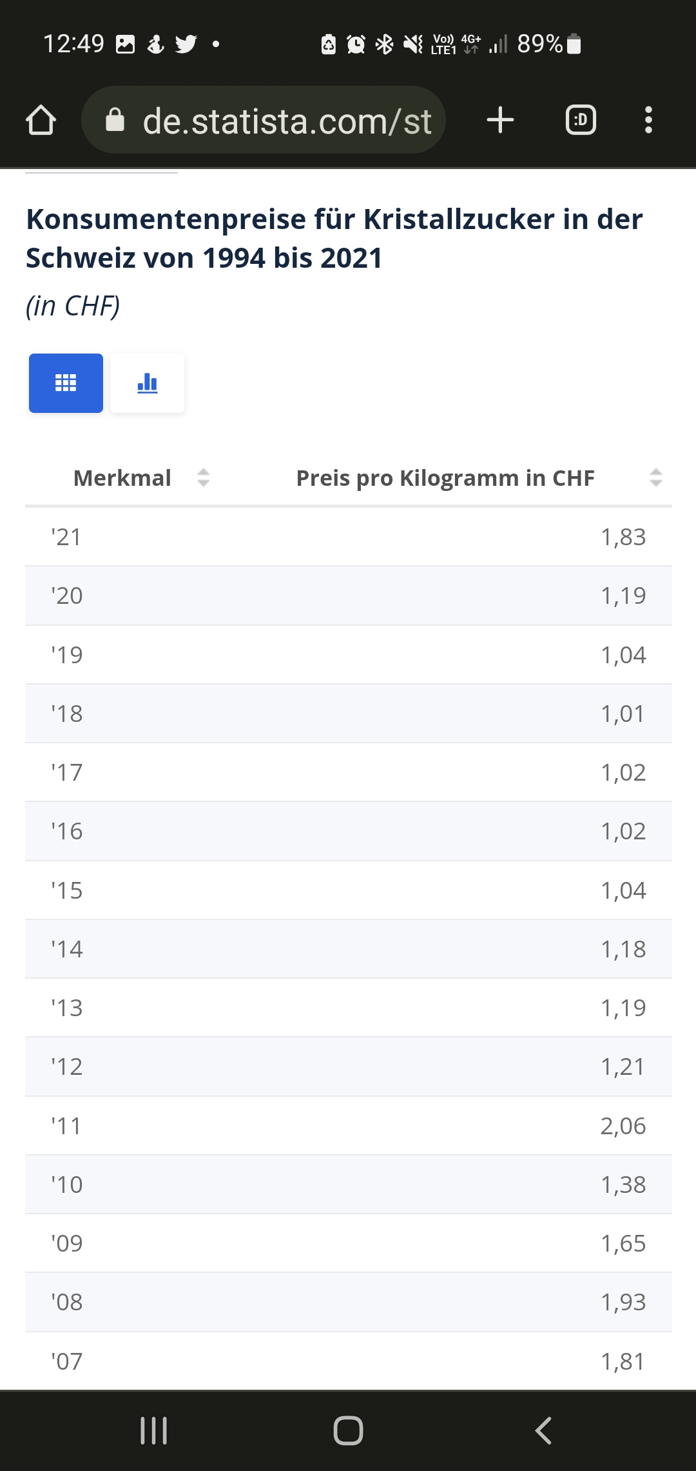Tap the Preis pro Kilogramm header
Viewport: 696px width, 1471px height.
click(445, 478)
